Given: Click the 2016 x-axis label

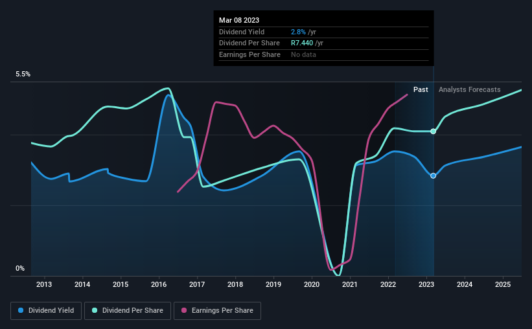Looking at the screenshot, I should pyautogui.click(x=159, y=284).
